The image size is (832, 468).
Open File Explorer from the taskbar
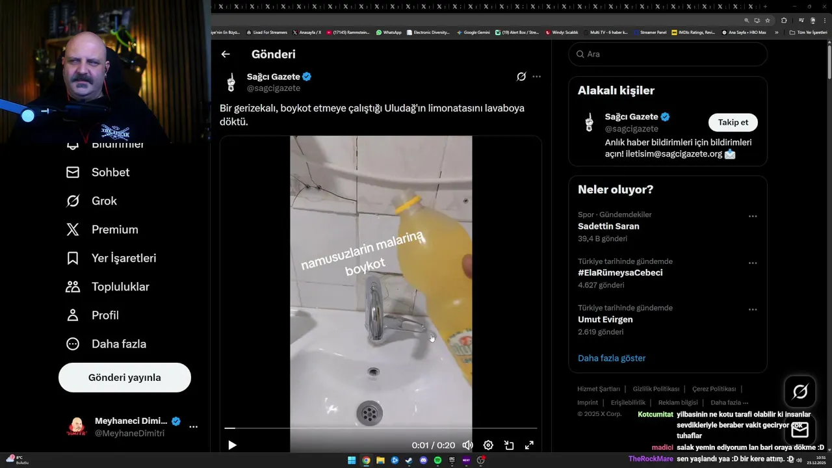[380, 460]
